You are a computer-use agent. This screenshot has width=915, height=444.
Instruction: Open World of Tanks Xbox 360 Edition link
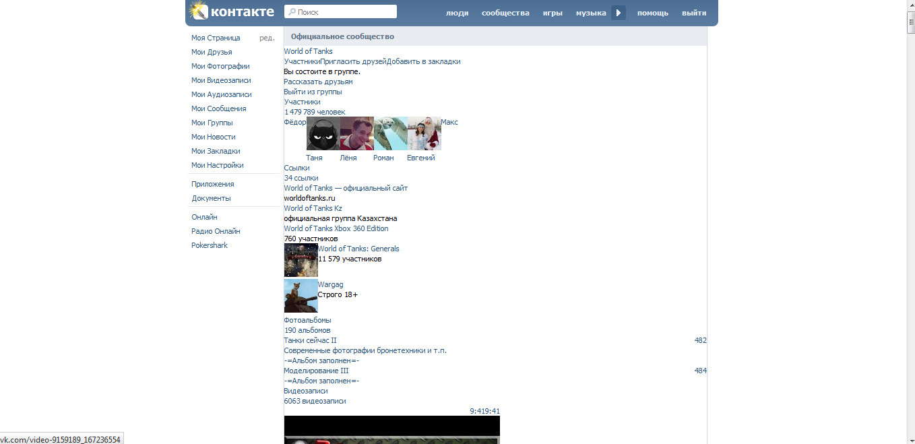[x=336, y=228]
